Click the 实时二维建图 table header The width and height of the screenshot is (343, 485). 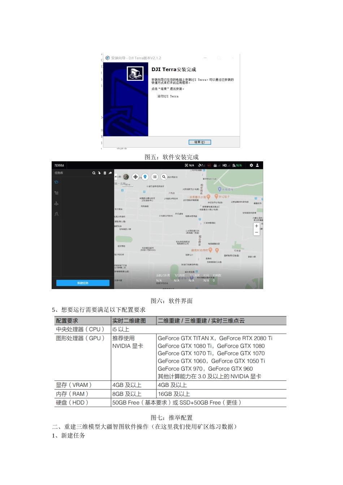coord(129,320)
